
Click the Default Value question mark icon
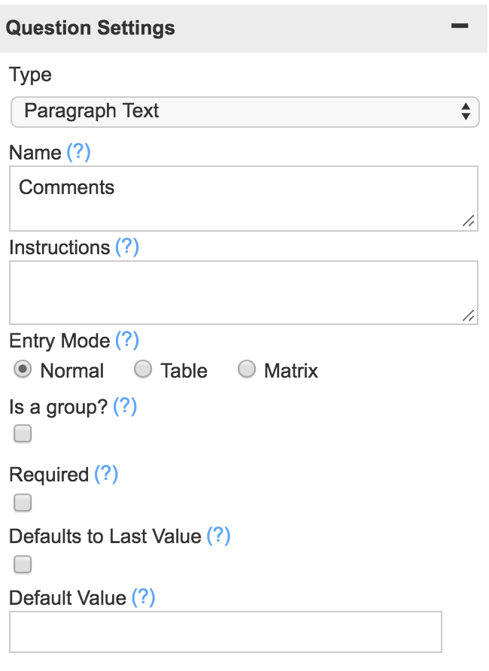(x=144, y=597)
